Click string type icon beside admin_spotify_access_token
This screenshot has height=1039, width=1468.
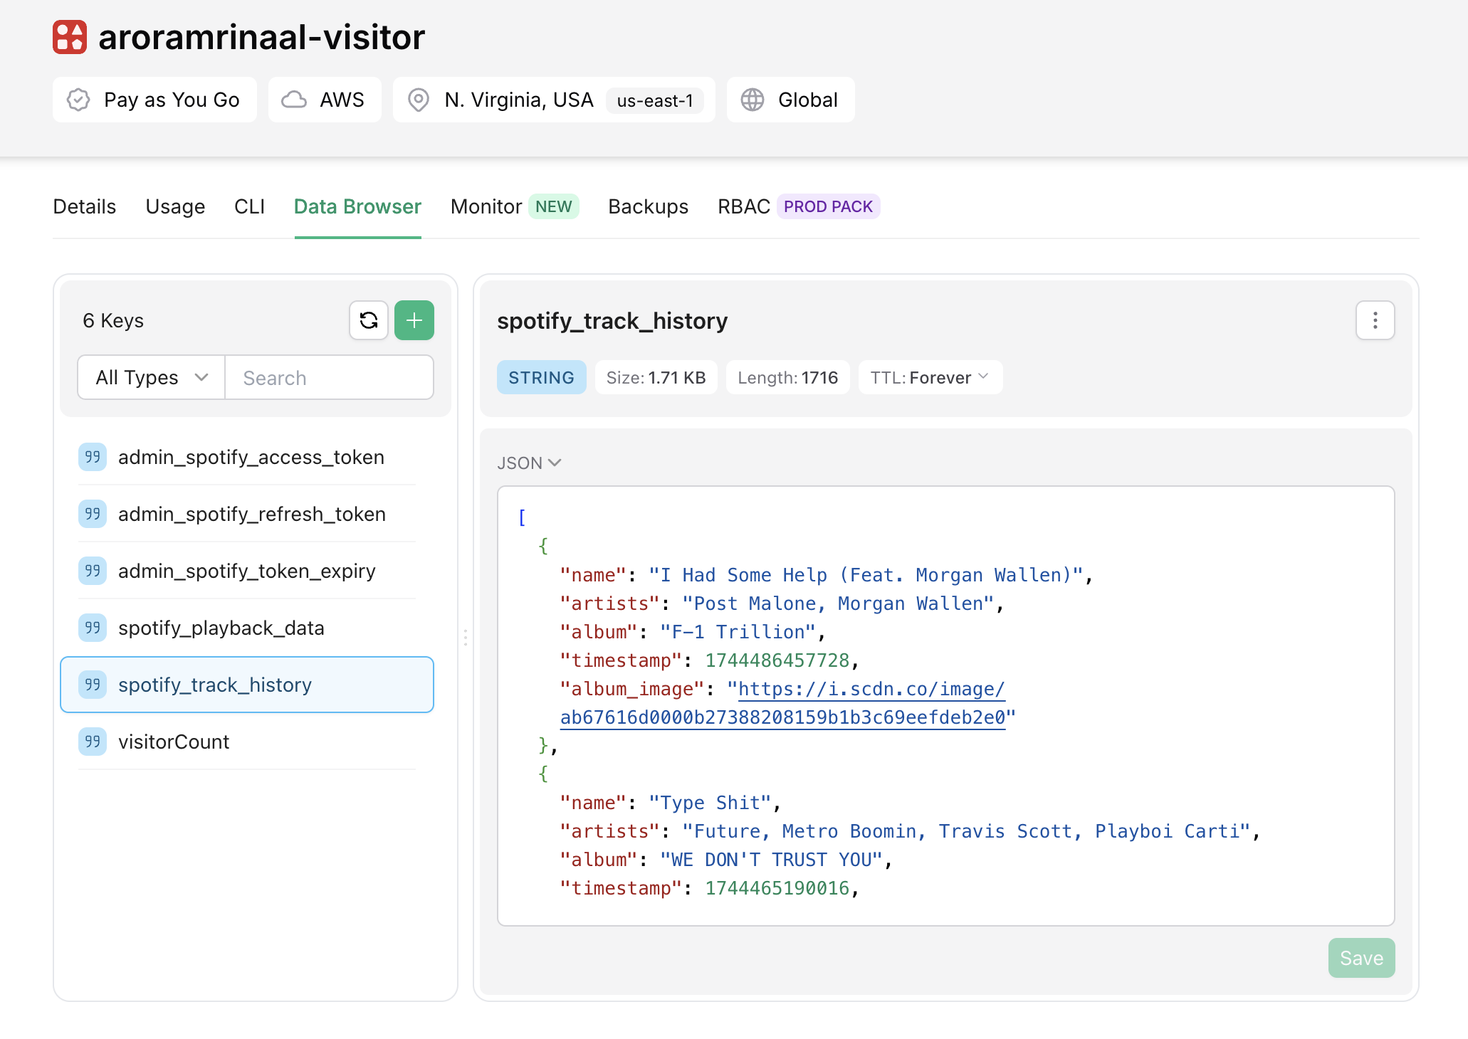click(93, 457)
